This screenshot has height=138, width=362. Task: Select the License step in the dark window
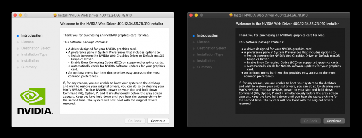coord(203,42)
